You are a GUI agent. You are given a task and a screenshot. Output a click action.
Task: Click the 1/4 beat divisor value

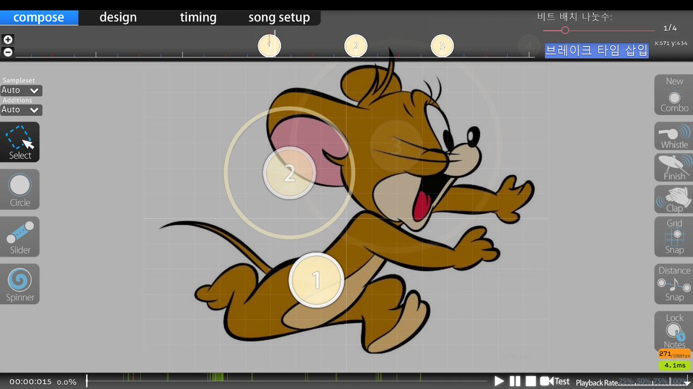click(x=670, y=28)
